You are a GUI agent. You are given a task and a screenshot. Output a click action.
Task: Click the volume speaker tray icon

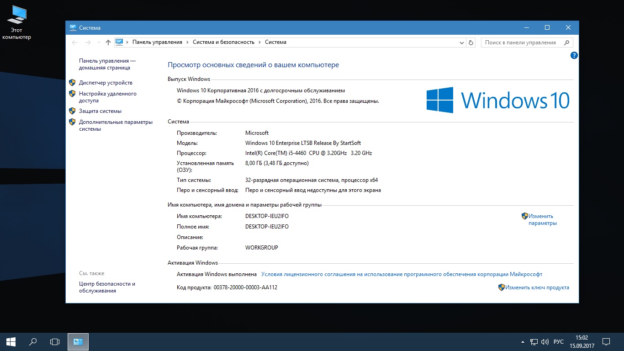pyautogui.click(x=545, y=342)
